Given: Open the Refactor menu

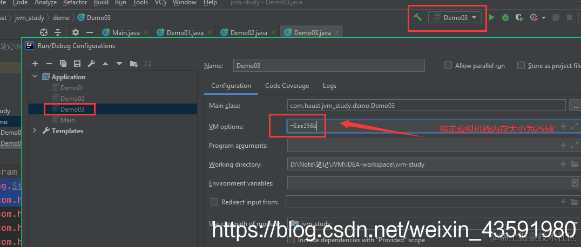Looking at the screenshot, I should (x=75, y=3).
